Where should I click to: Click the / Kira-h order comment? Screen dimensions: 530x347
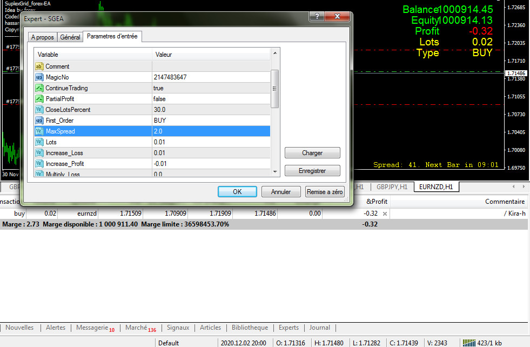514,213
